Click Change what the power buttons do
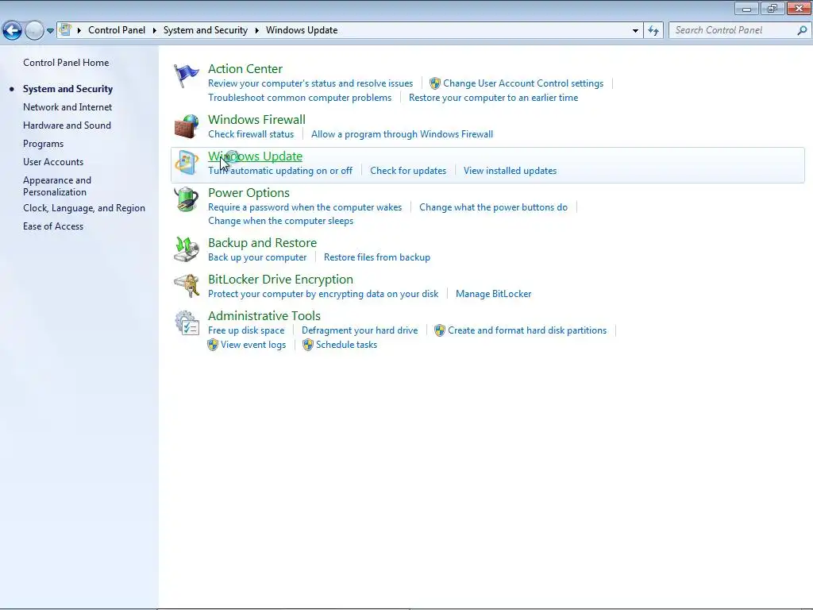 [493, 207]
